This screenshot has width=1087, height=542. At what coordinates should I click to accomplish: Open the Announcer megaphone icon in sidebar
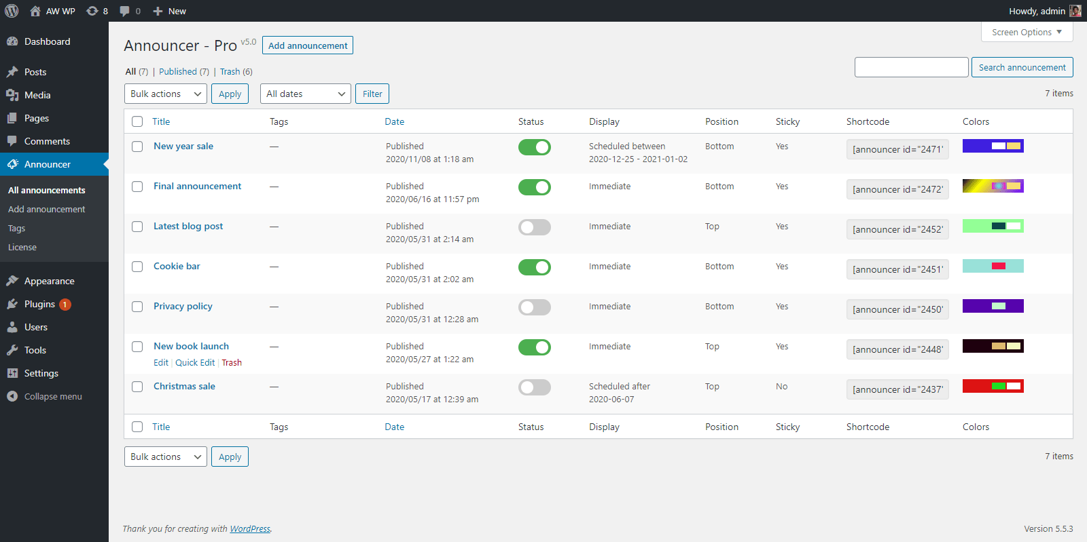(x=12, y=164)
